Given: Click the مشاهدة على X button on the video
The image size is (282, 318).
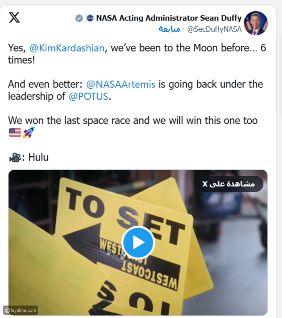Looking at the screenshot, I should click(x=229, y=184).
